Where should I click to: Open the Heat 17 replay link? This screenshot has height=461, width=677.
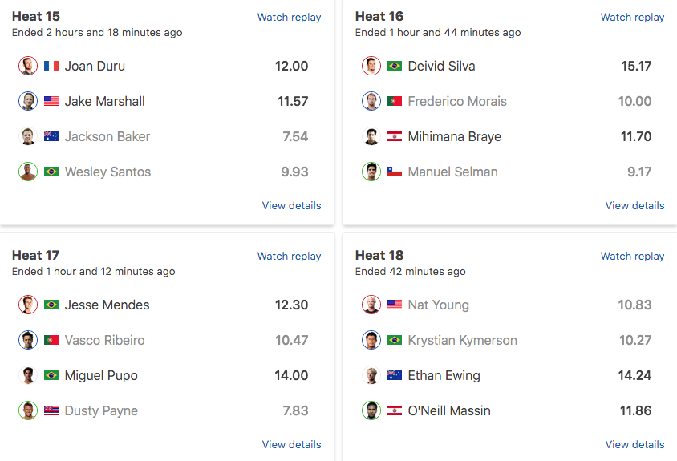[x=290, y=256]
